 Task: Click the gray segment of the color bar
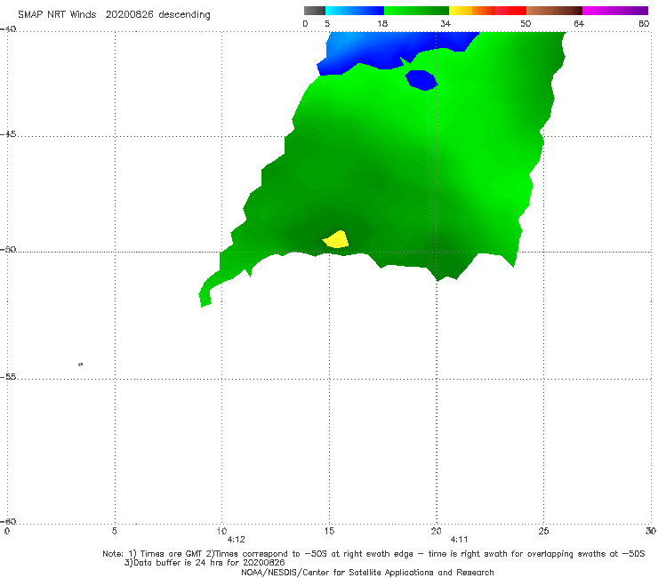pyautogui.click(x=315, y=11)
